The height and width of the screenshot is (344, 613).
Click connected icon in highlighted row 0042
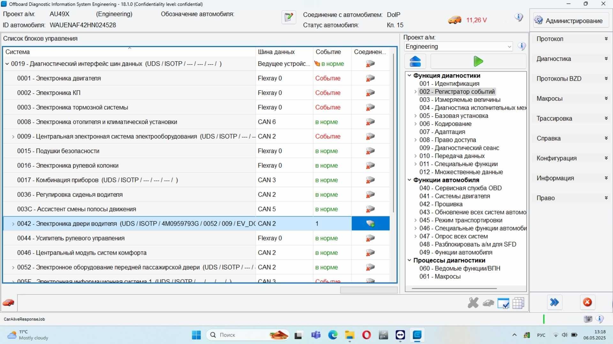pyautogui.click(x=370, y=224)
